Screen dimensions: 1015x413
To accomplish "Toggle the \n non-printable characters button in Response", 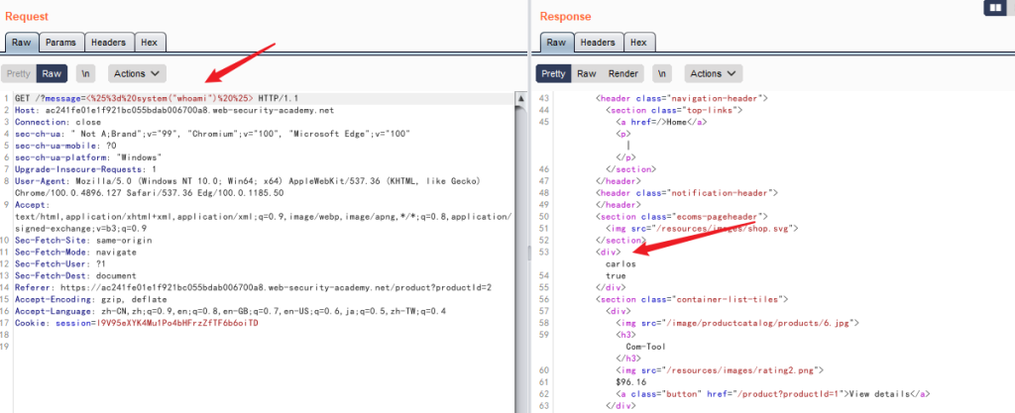I will pos(662,73).
